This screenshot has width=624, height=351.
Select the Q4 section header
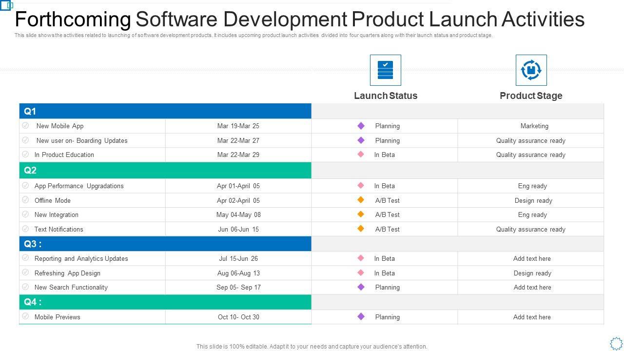165,302
